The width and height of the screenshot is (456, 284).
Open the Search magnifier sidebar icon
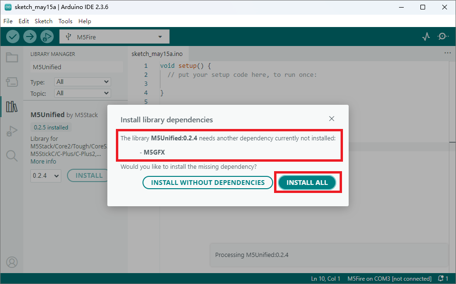tap(12, 156)
